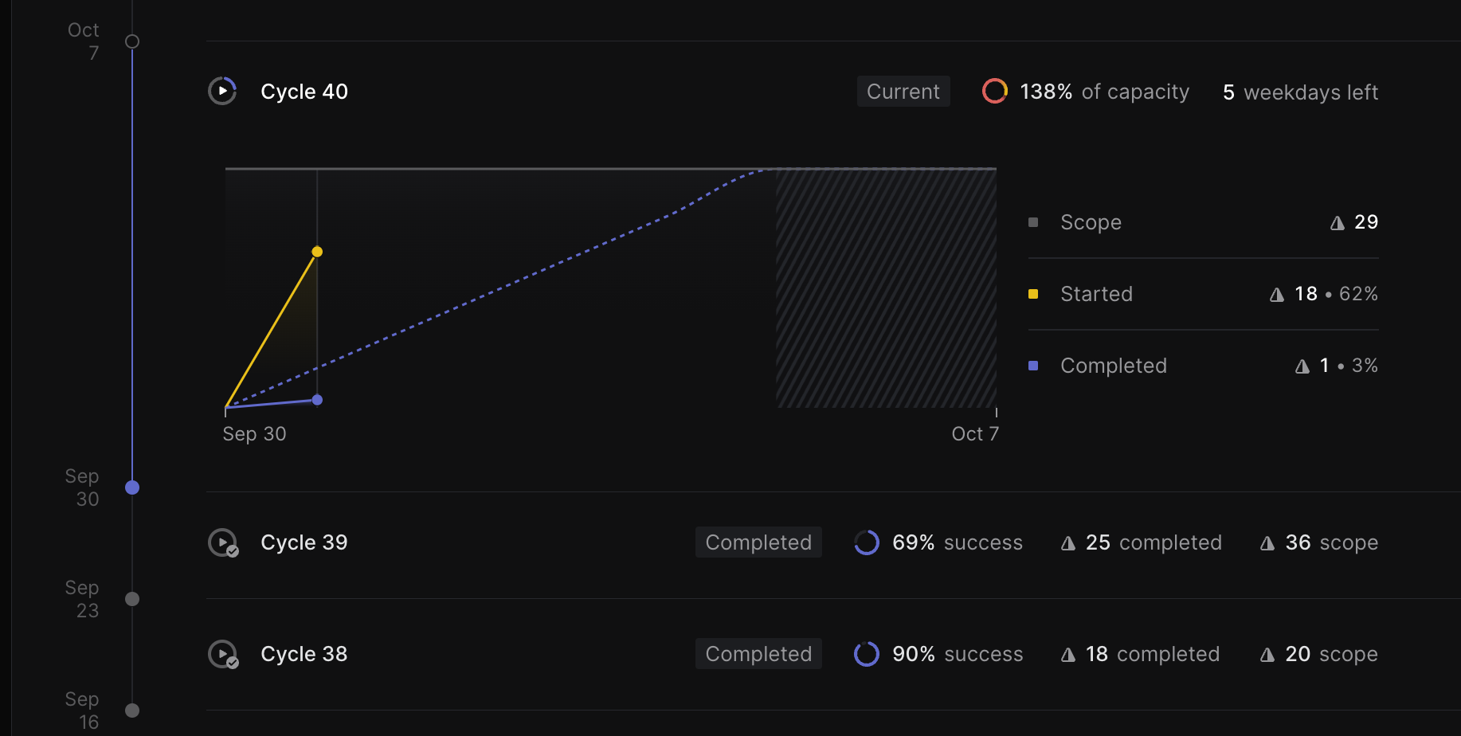Click the triangle icon beside 36 scope
Screen dimensions: 1461x736
pos(1267,543)
